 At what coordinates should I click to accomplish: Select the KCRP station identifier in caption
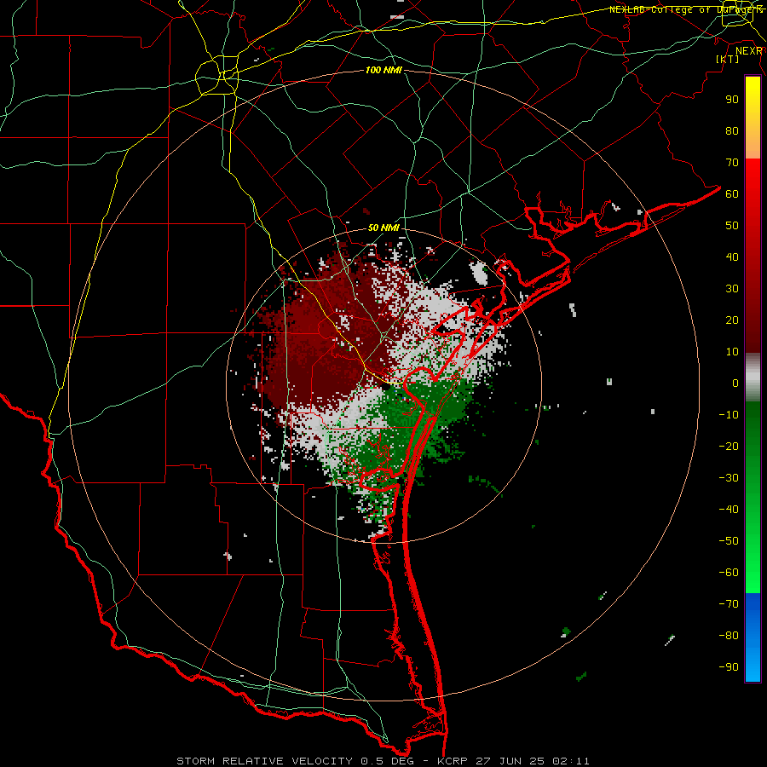[455, 761]
